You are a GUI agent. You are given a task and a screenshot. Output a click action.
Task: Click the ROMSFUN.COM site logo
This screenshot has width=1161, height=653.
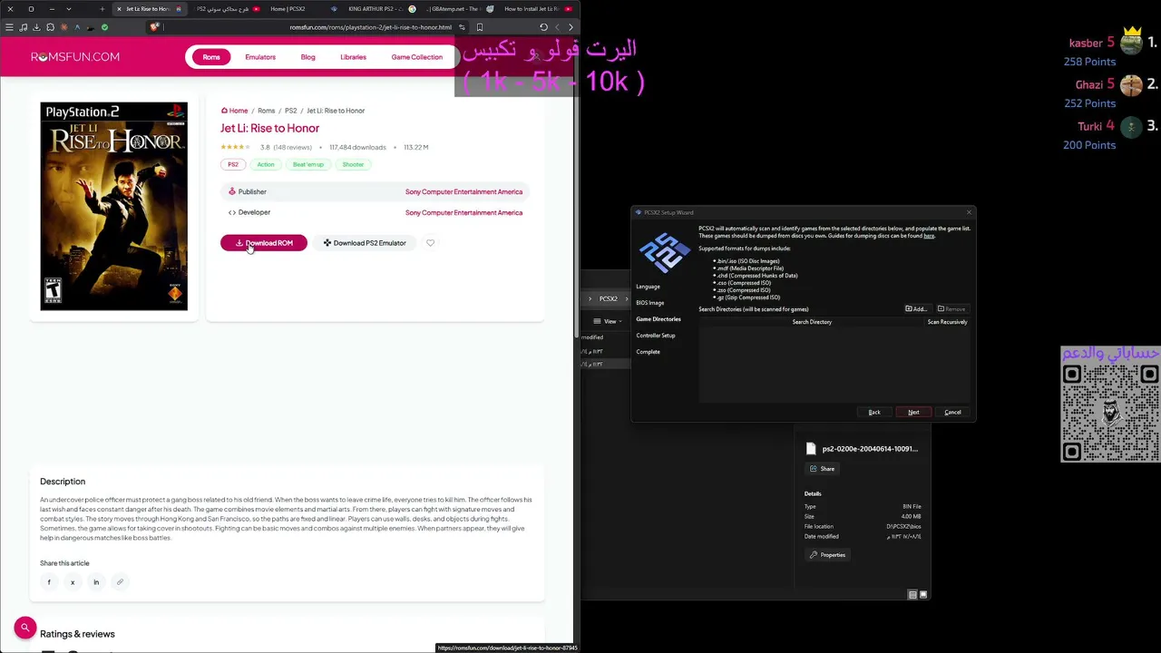click(x=75, y=57)
